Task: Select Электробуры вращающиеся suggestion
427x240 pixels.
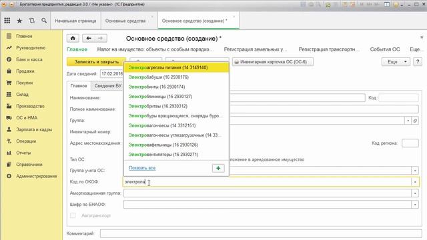Action: point(176,115)
